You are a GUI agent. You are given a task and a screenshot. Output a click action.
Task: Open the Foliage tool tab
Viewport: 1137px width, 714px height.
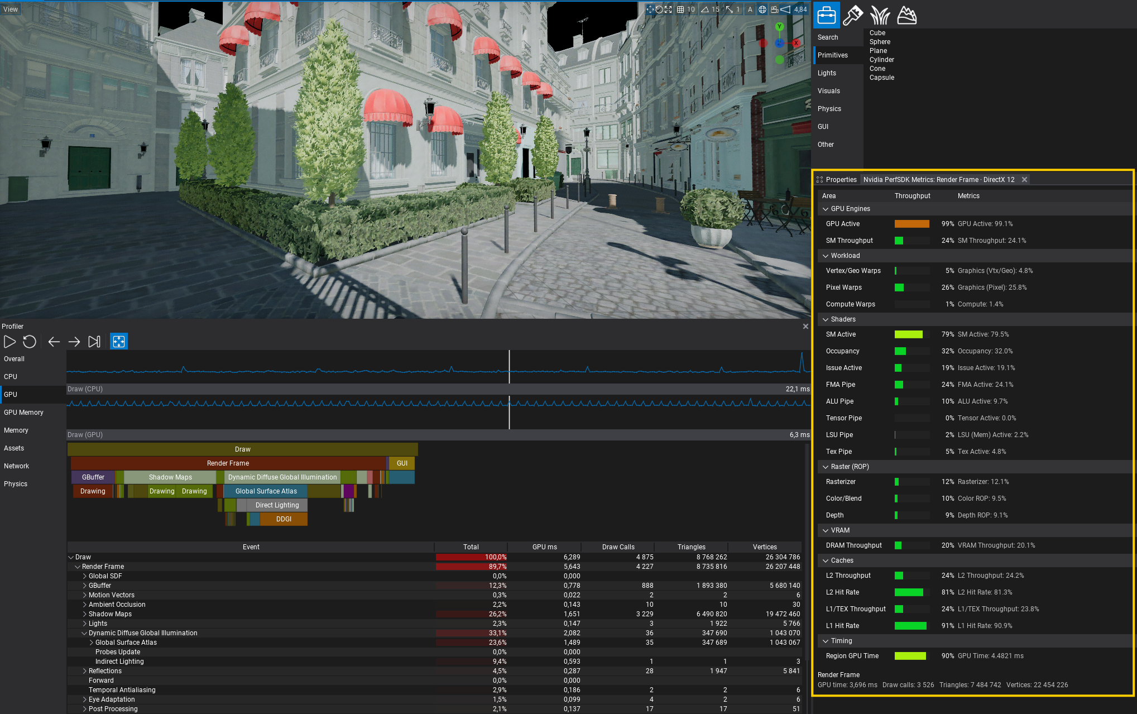[x=880, y=15]
